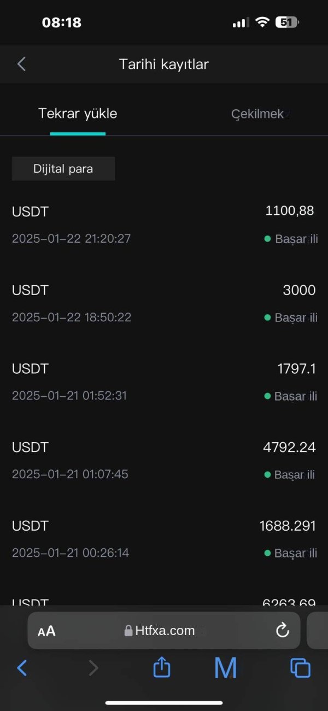This screenshot has height=711, width=328.
Task: Tap the Dijital para filter button
Action: point(63,169)
